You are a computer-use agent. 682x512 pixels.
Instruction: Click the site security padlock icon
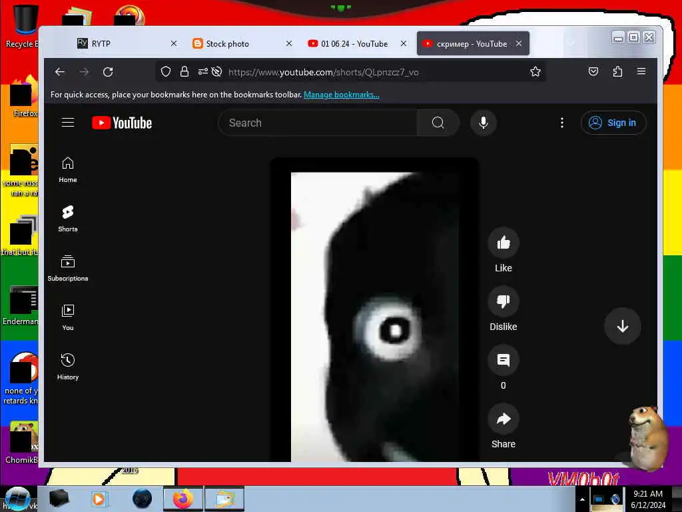pos(184,72)
